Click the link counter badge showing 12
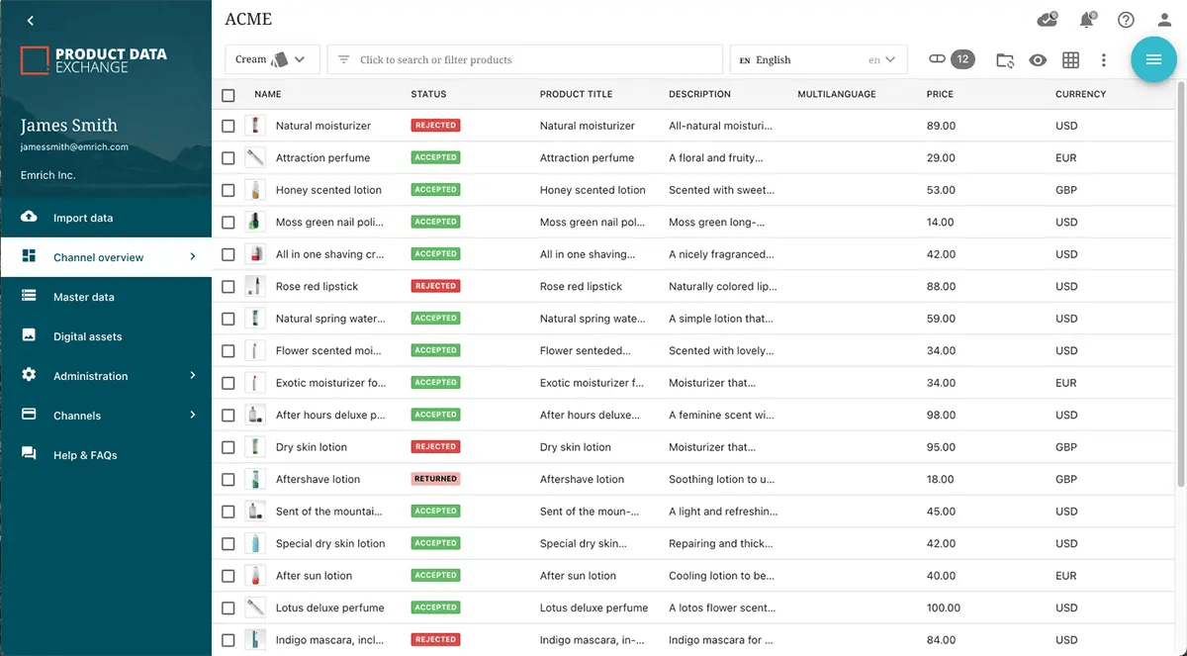The width and height of the screenshot is (1187, 656). point(962,59)
